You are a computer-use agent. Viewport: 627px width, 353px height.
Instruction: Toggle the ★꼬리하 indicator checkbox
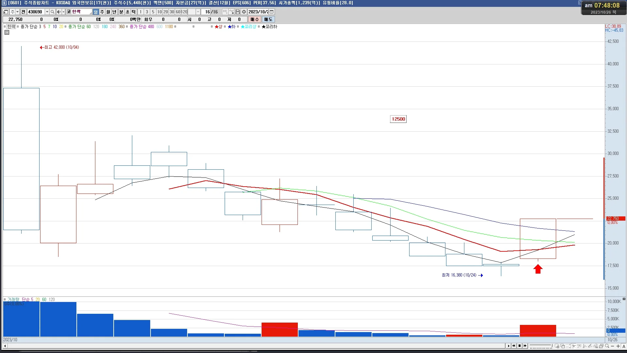pyautogui.click(x=259, y=26)
